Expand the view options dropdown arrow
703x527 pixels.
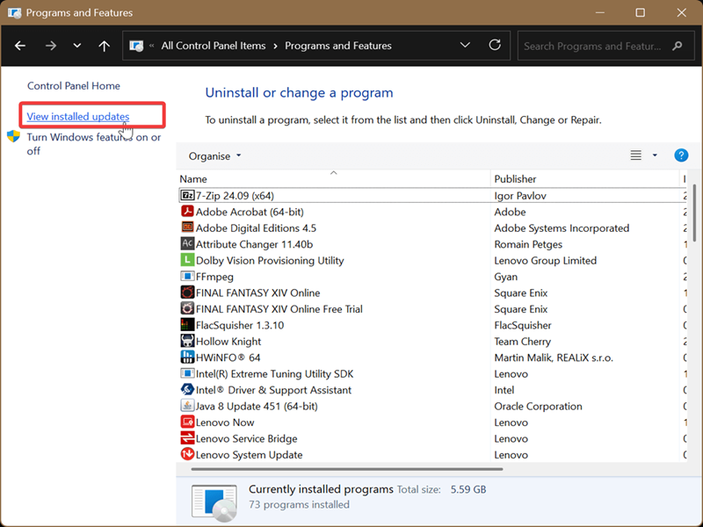pos(655,156)
